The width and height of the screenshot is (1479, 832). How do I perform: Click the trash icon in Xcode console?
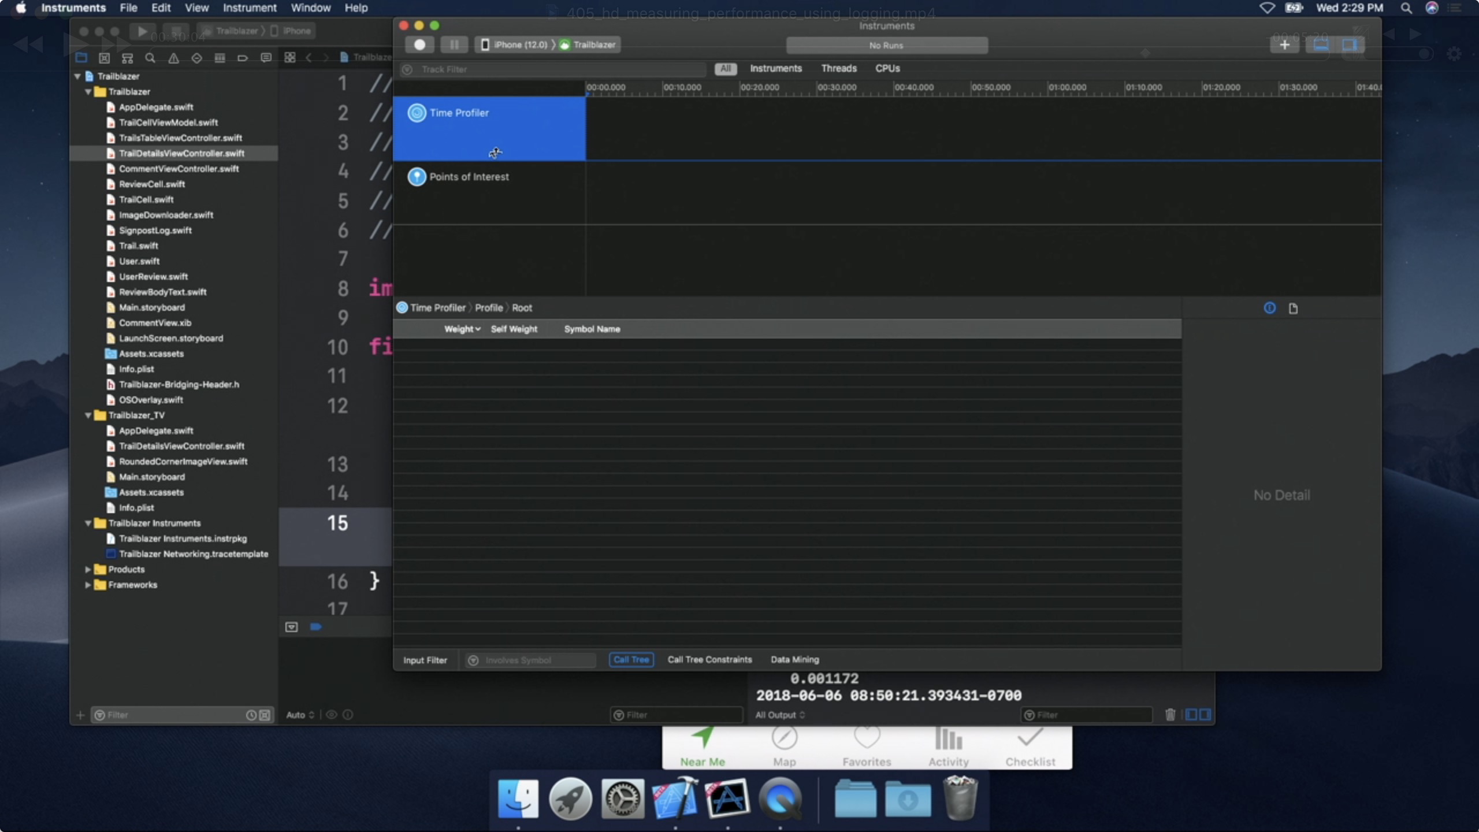[x=1170, y=715]
